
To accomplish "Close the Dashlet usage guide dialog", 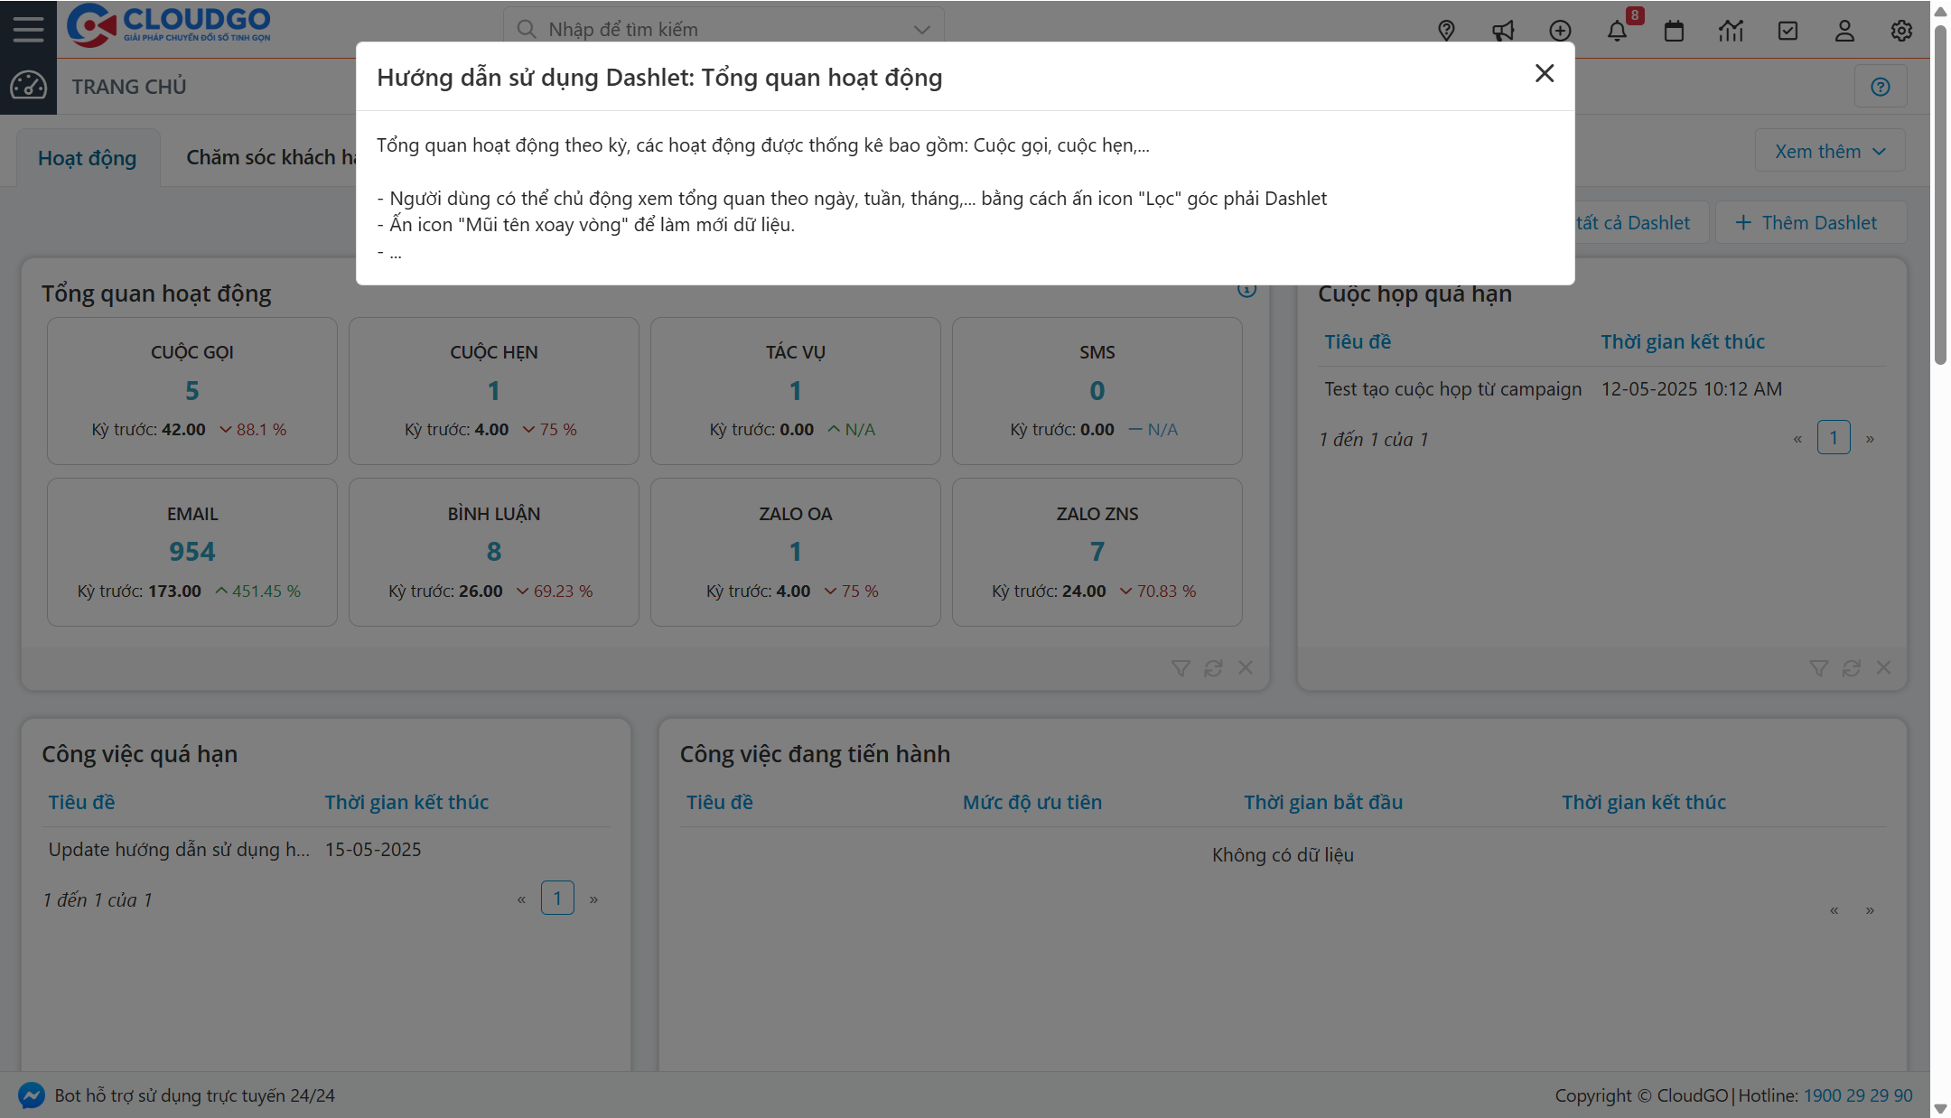I will tap(1544, 74).
